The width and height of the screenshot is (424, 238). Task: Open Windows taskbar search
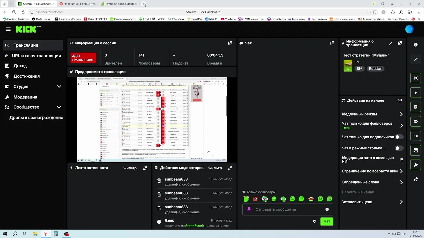point(15,234)
